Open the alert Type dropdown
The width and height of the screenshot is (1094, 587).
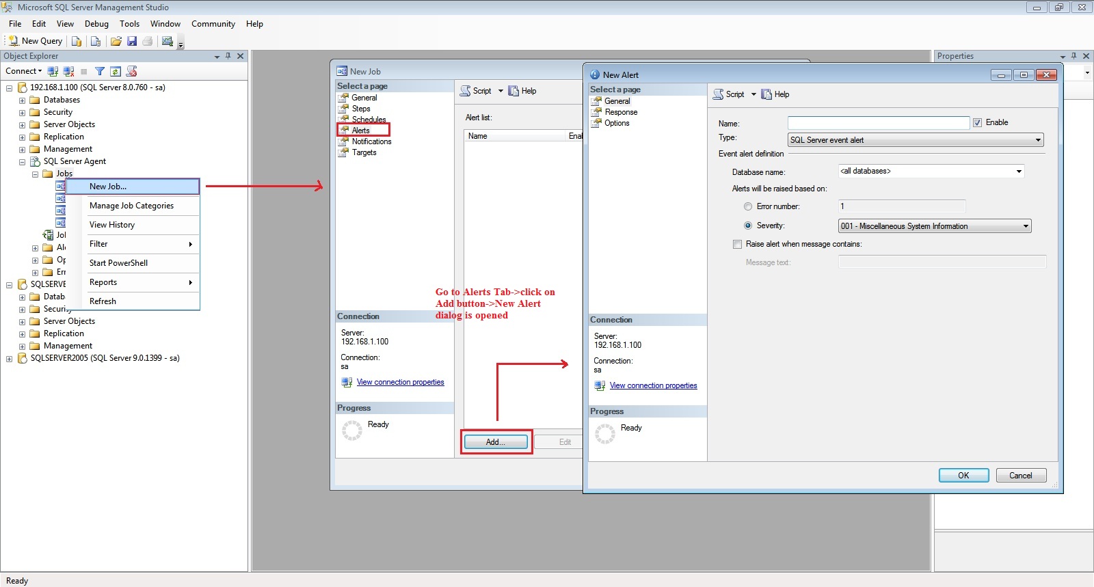(x=1038, y=140)
